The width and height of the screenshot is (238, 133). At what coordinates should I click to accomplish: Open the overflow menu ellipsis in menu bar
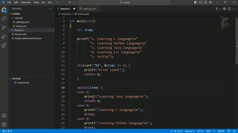coord(57,2)
